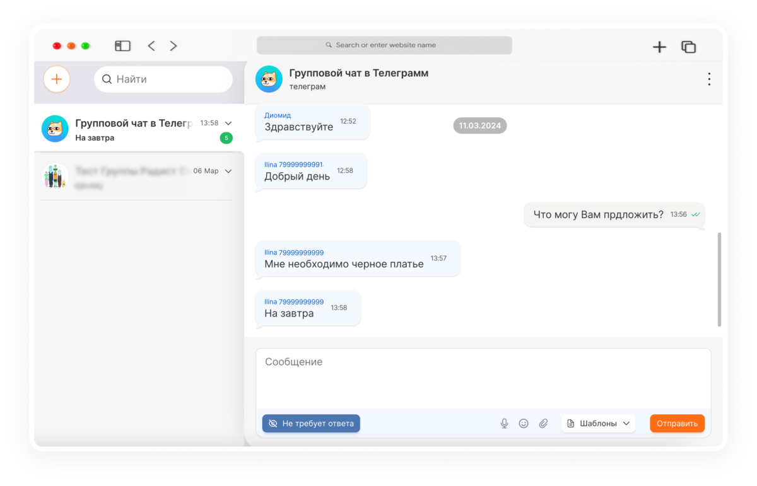Click sender Ilina 79999999991

(x=293, y=165)
